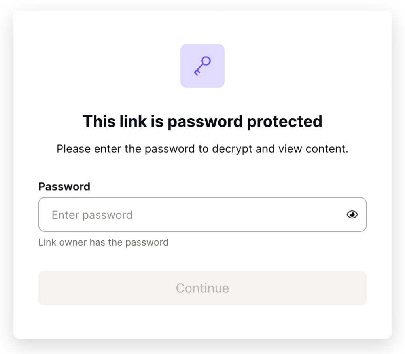The width and height of the screenshot is (405, 354).
Task: Click the Enter password placeholder text
Action: 92,214
